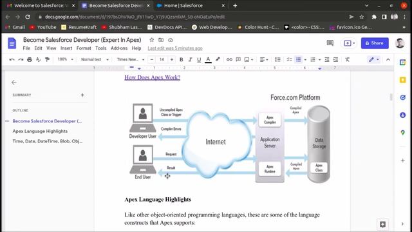Click the Add comment toolbar icon
412x232 pixels.
pyautogui.click(x=238, y=60)
